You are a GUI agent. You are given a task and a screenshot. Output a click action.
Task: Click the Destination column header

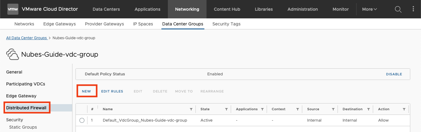click(x=353, y=109)
